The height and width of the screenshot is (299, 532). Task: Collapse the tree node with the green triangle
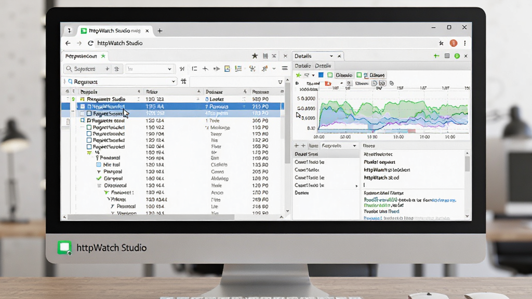[107, 193]
